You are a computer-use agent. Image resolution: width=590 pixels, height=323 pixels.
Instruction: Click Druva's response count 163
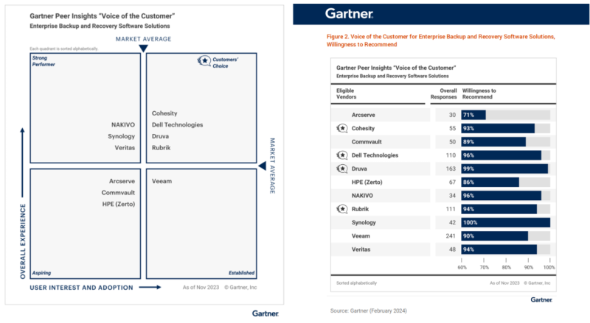coord(451,168)
